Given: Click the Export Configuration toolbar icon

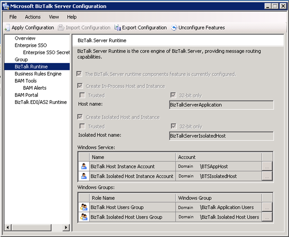Looking at the screenshot, I should [x=117, y=28].
